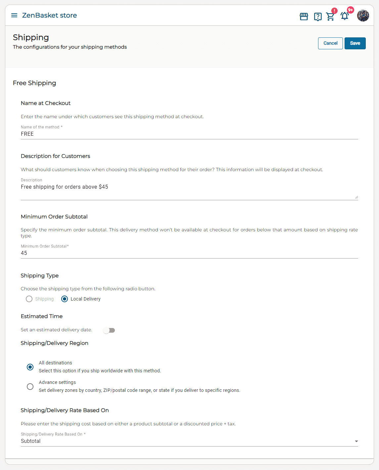Screen dimensions: 379x470
Task: Open the user profile avatar
Action: tap(363, 16)
